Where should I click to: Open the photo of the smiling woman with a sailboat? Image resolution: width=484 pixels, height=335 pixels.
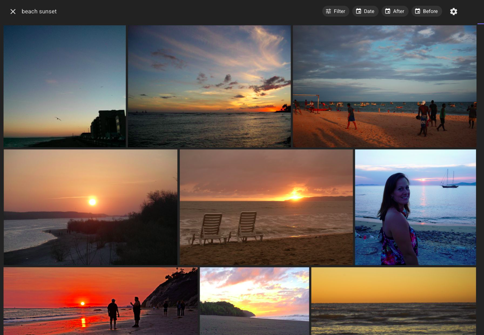[x=415, y=207]
